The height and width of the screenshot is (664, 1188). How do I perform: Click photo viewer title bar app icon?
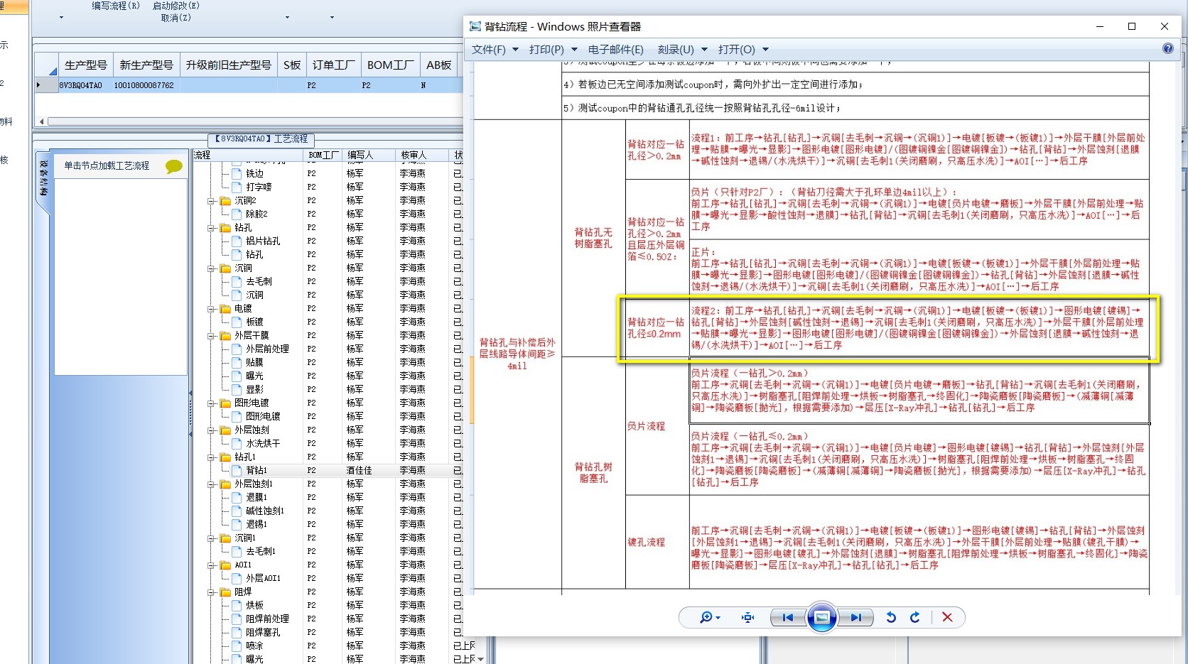(x=475, y=26)
